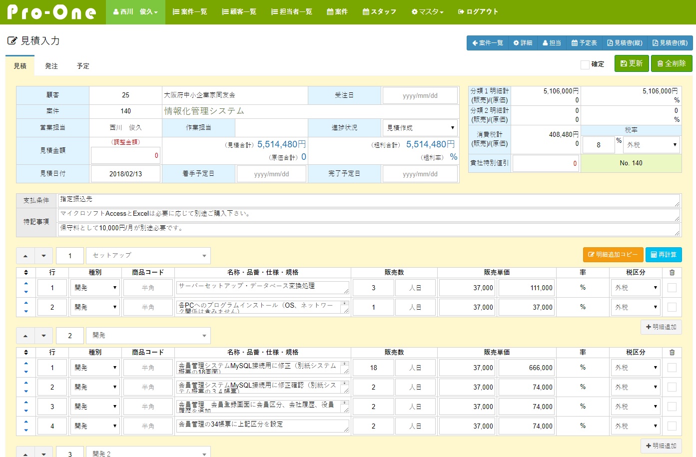Screen dimensions: 696x457
Task: Click the 販売数 field showing 18
Action: tap(373, 368)
